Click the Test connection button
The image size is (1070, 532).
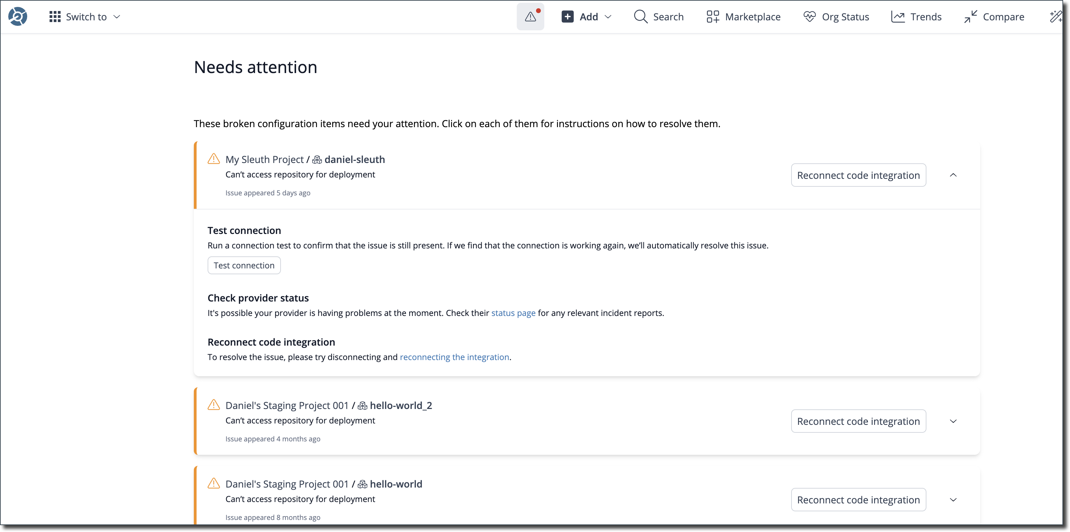click(244, 265)
